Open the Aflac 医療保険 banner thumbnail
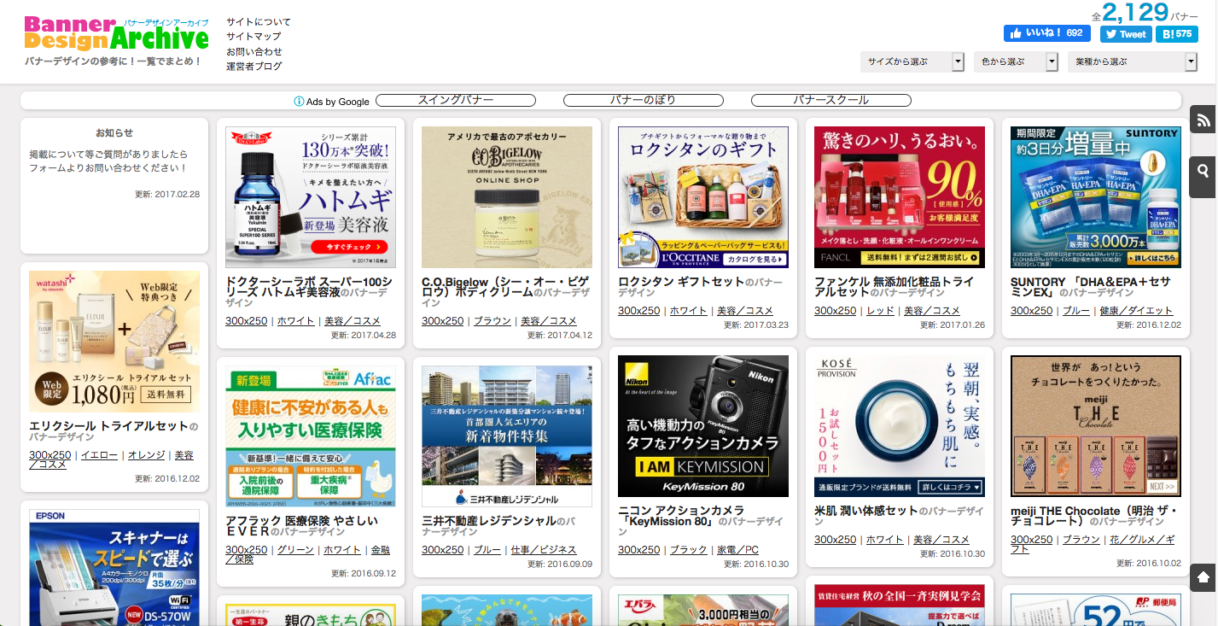This screenshot has width=1218, height=626. (x=311, y=436)
